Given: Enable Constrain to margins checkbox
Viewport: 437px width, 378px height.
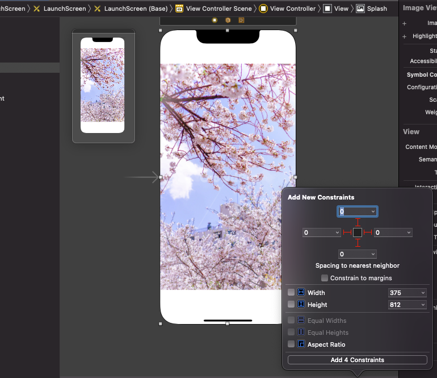Looking at the screenshot, I should (325, 278).
